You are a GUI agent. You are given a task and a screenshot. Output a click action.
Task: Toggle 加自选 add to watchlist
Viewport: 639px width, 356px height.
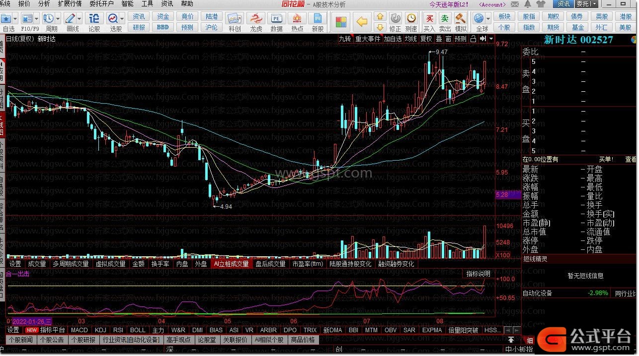coord(392,39)
